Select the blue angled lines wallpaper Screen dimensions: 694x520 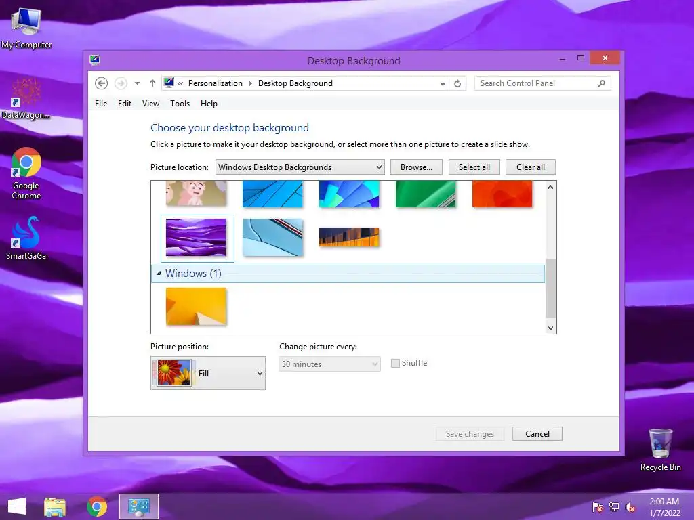272,194
